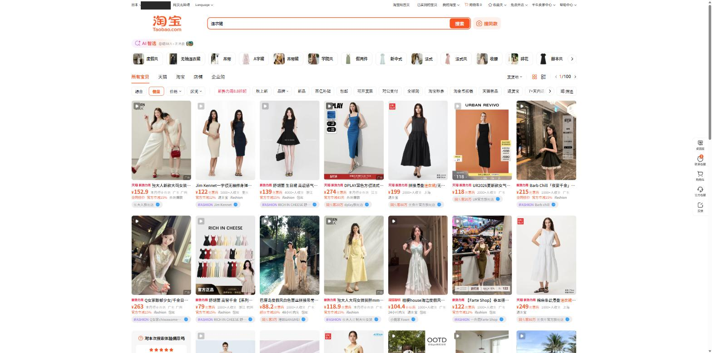Open 筛选 filter panel
The image size is (712, 353).
(x=568, y=91)
